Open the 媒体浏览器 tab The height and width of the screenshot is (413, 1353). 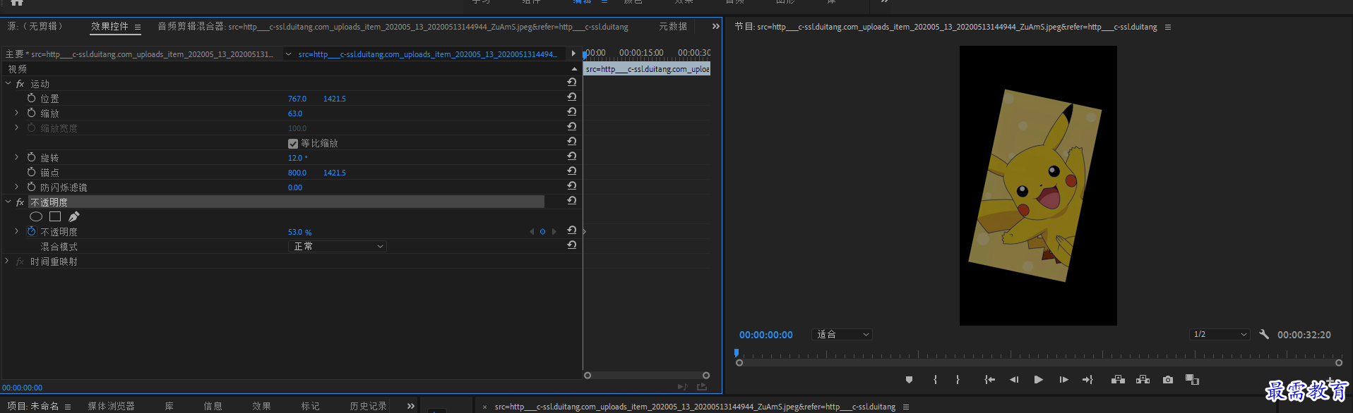click(111, 407)
